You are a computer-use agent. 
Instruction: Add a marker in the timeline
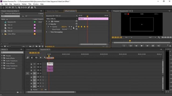click(41, 58)
